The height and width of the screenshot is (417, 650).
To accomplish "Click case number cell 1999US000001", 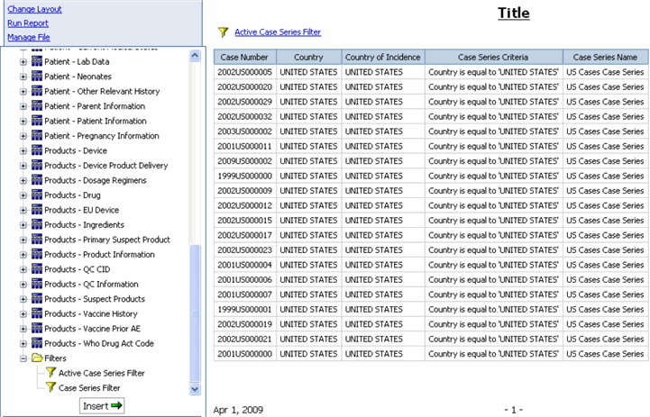I will (x=245, y=309).
